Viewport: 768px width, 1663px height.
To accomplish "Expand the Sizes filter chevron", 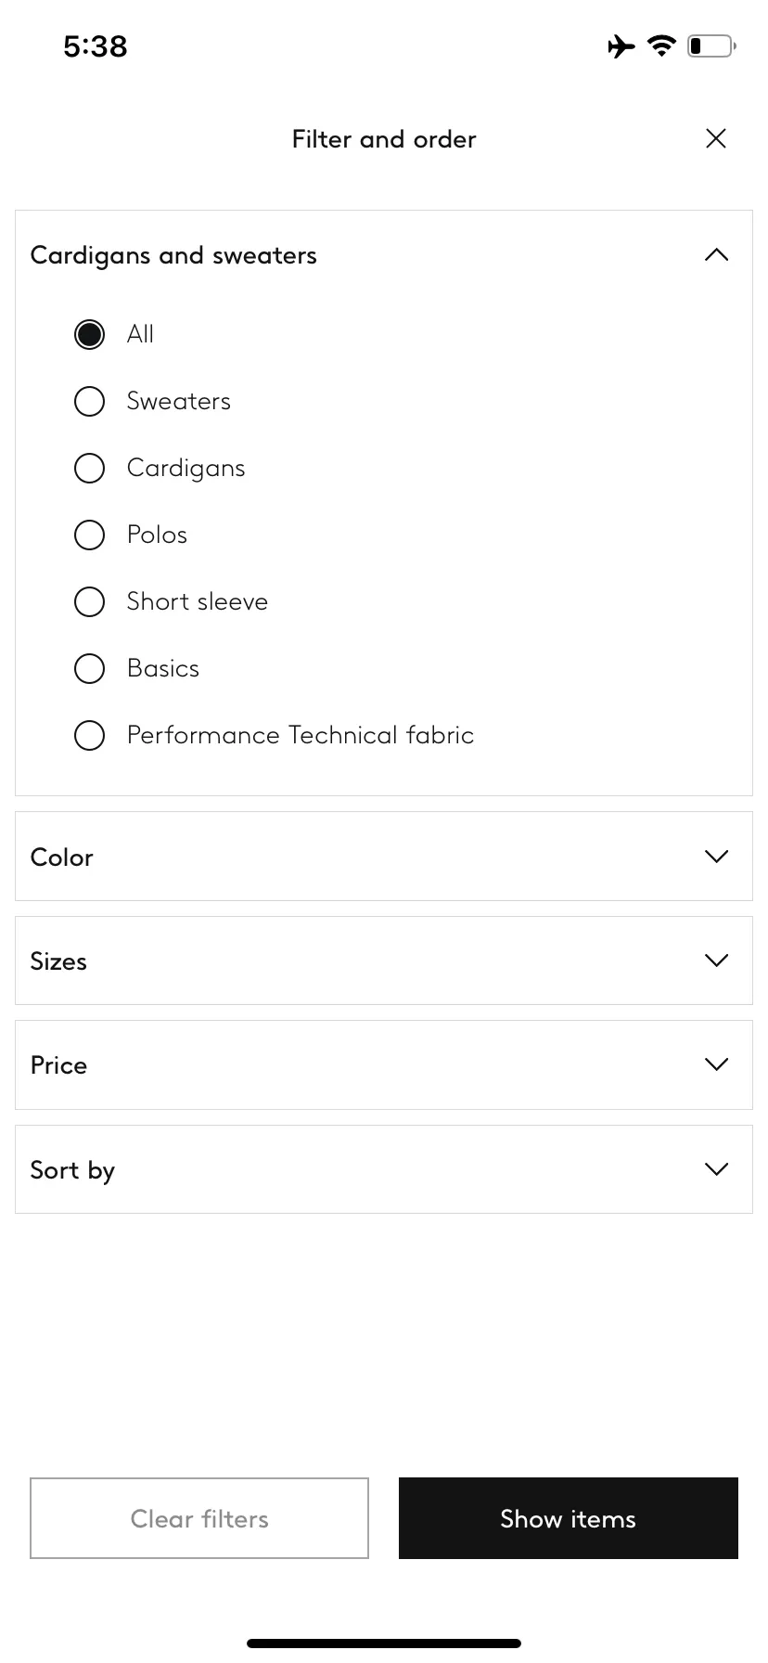I will (x=716, y=960).
